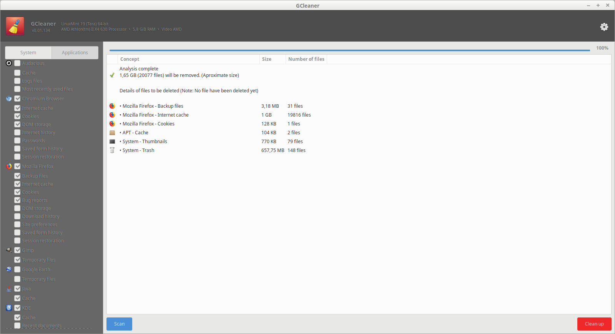Uncheck the Mozilla Firefox checkbox
Screen dimensions: 615x334
click(17, 166)
